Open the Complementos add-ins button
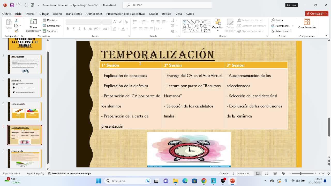The height and width of the screenshot is (186, 331). click(x=307, y=24)
